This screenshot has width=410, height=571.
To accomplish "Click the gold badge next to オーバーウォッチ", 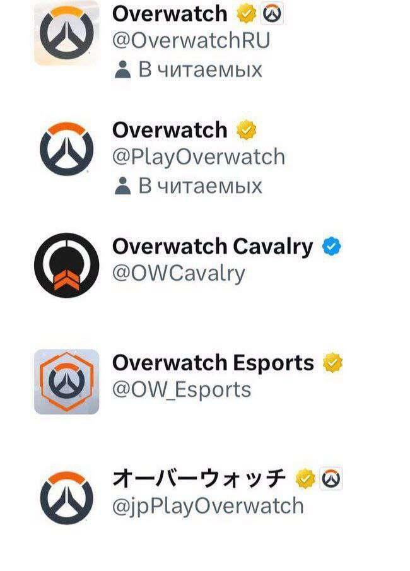I will pyautogui.click(x=305, y=479).
